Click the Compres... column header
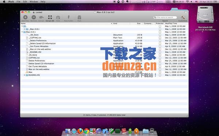This screenshot has height=136, width=219. [x=149, y=24]
